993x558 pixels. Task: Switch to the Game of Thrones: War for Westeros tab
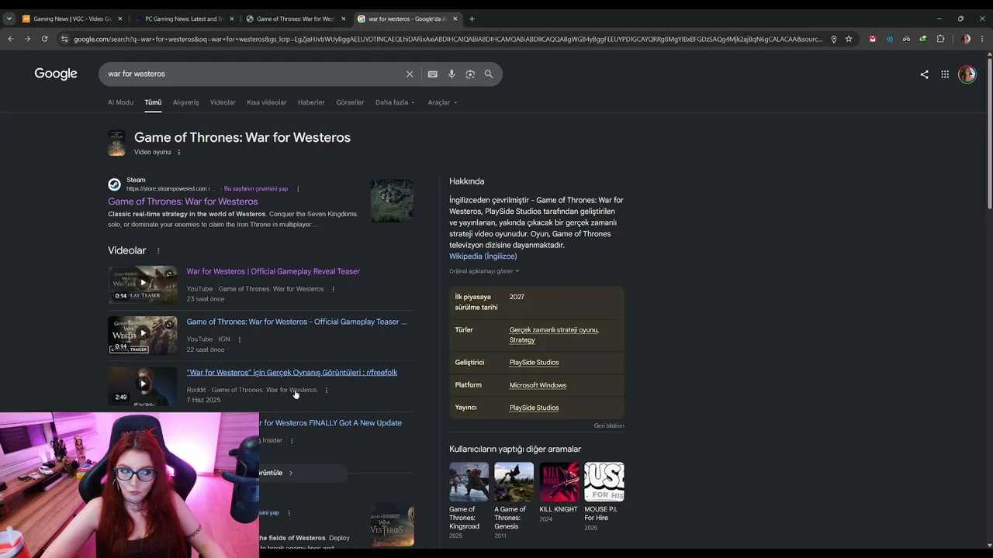click(296, 19)
